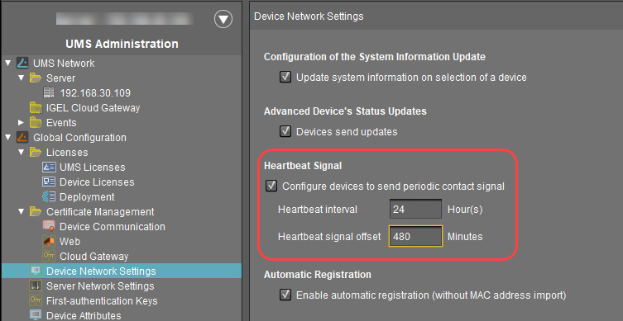
Task: Open the UMS Licenses icon
Action: point(49,168)
